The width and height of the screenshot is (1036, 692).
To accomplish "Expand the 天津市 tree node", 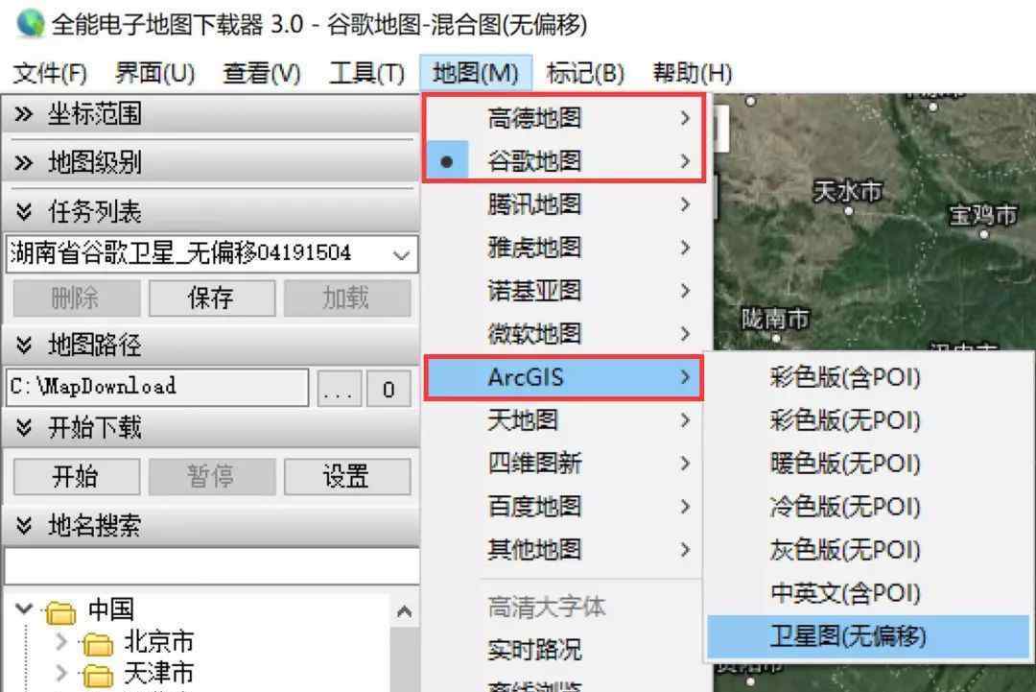I will point(61,673).
